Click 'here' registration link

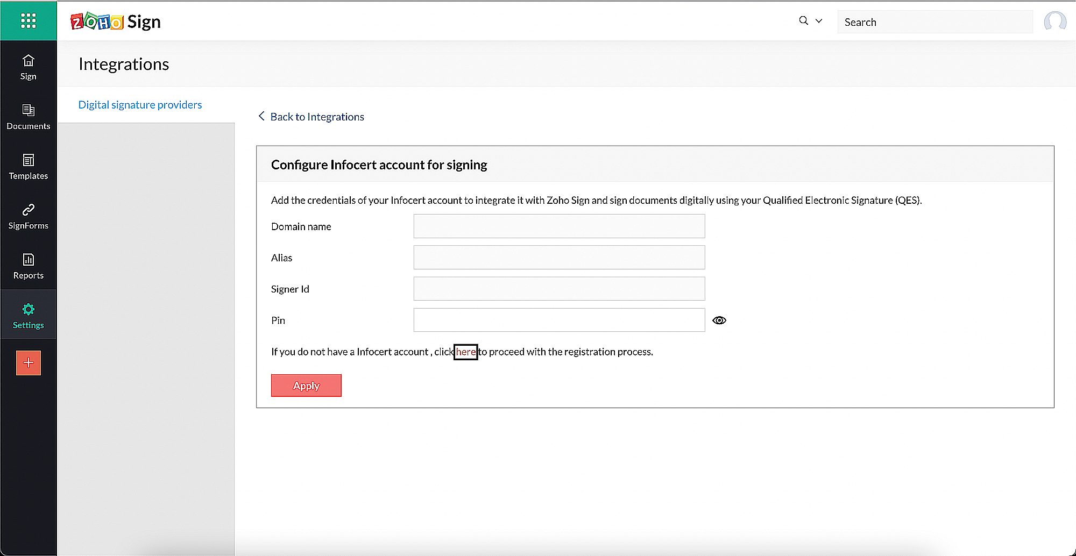(466, 352)
